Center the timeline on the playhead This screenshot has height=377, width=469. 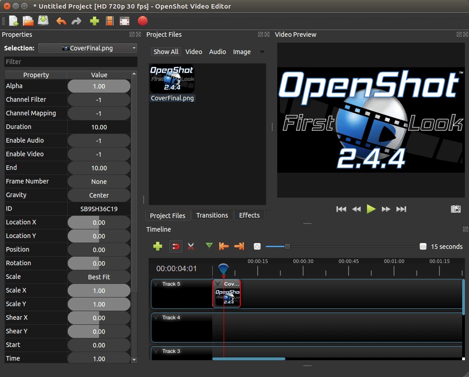(x=257, y=246)
